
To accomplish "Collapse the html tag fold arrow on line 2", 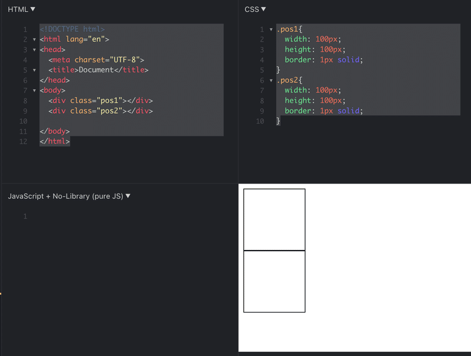I will (34, 39).
